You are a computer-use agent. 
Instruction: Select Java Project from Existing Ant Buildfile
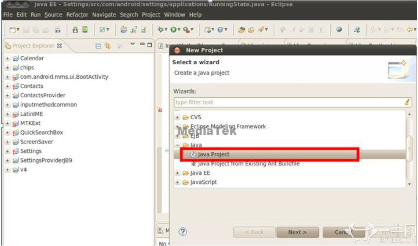[249, 164]
